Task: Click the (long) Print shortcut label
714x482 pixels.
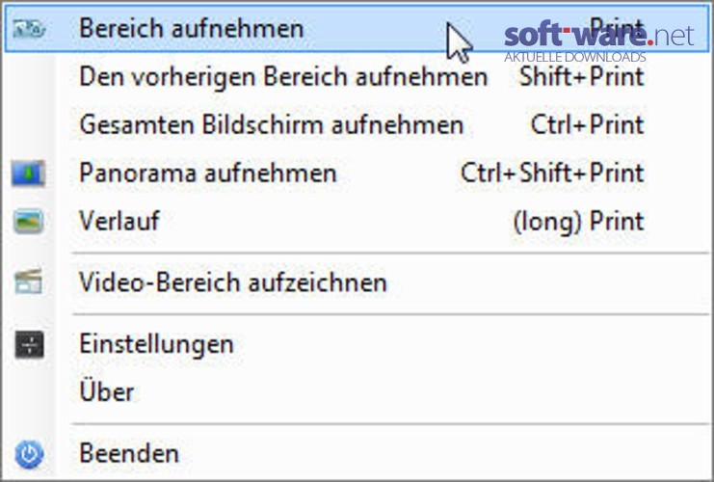Action: [x=579, y=223]
